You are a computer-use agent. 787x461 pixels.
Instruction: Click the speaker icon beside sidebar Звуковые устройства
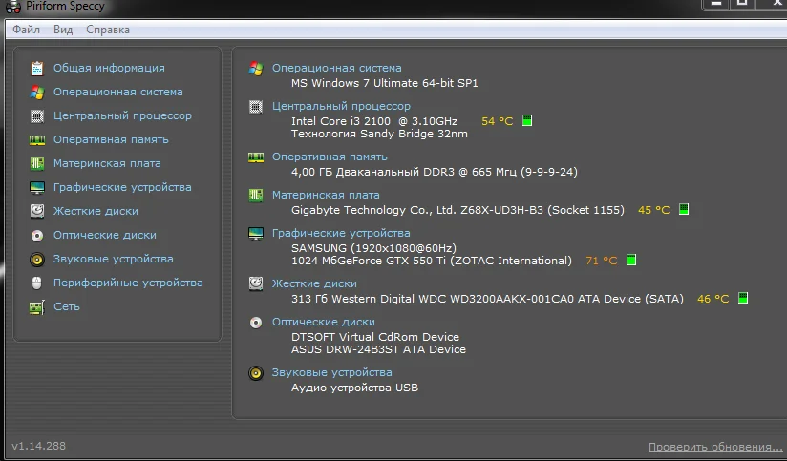coord(37,260)
